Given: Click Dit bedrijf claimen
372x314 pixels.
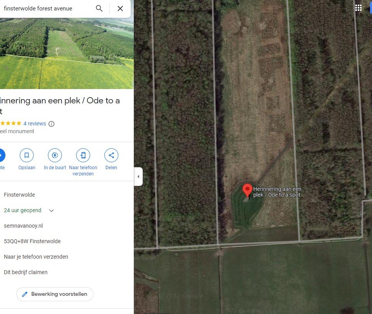Looking at the screenshot, I should (26, 272).
